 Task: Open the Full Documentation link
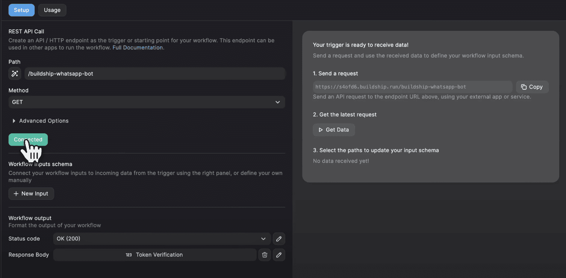click(138, 48)
